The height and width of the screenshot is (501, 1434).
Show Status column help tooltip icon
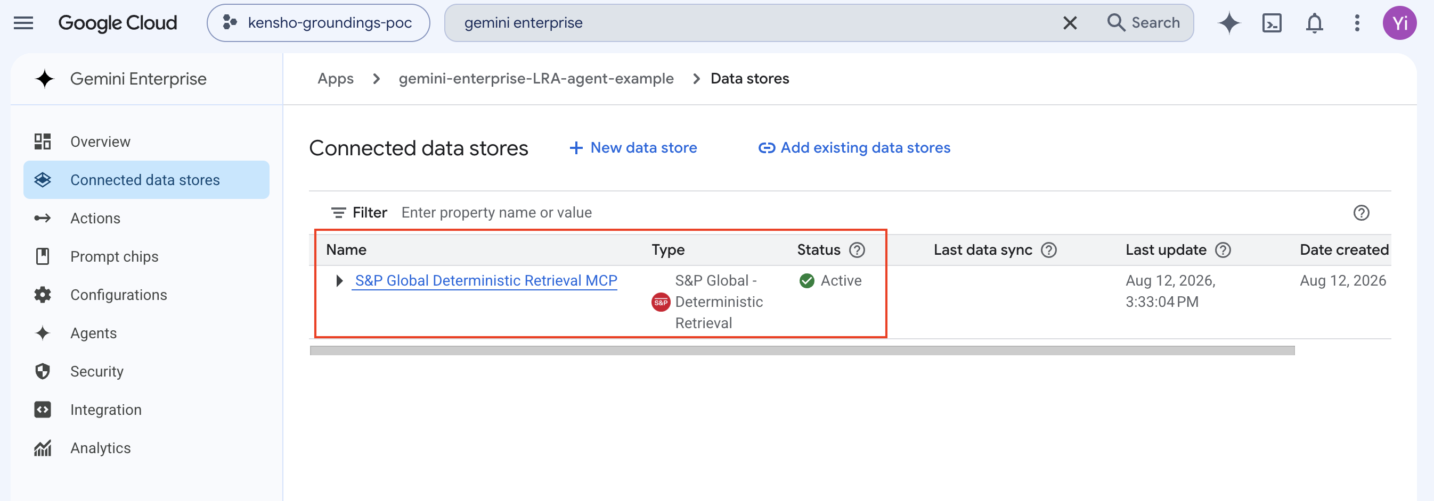[x=857, y=250]
